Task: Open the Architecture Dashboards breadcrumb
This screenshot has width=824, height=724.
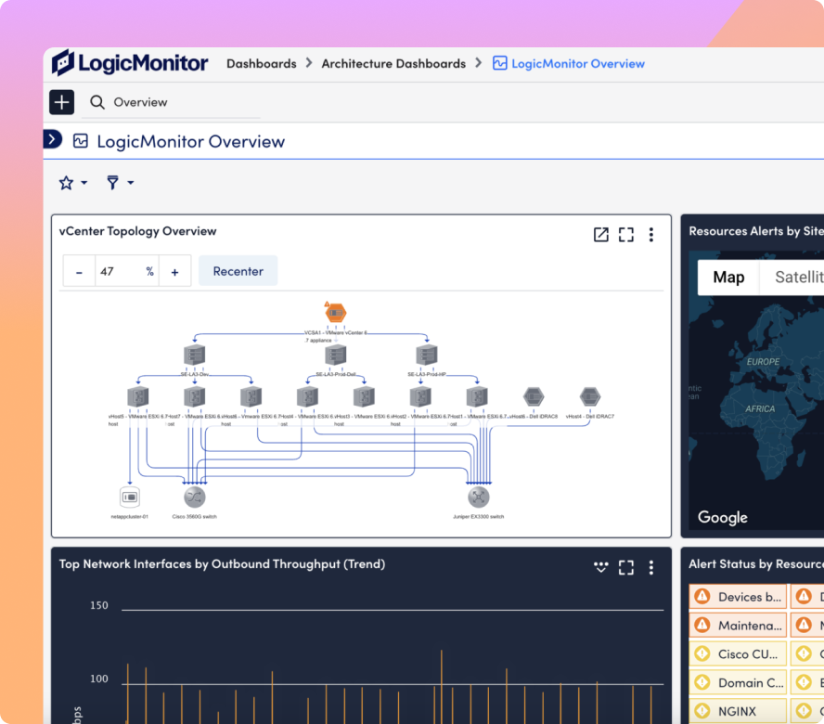Action: (x=393, y=64)
